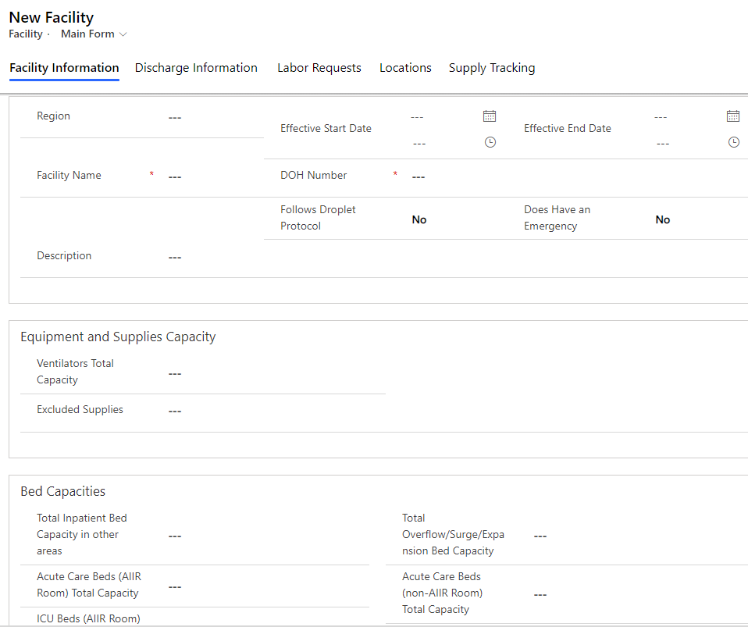Open the Labor Requests tab
The width and height of the screenshot is (748, 627).
click(x=319, y=68)
